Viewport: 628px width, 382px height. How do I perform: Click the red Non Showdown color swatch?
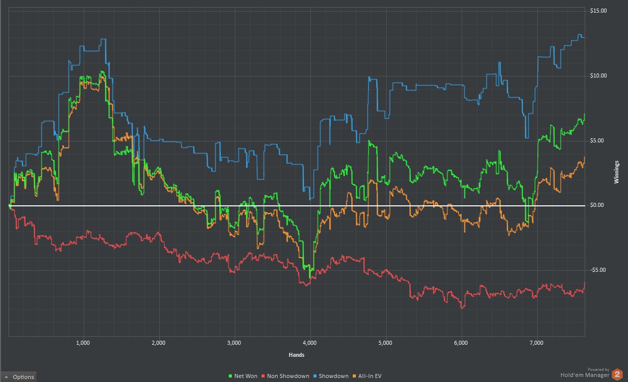[x=264, y=376]
